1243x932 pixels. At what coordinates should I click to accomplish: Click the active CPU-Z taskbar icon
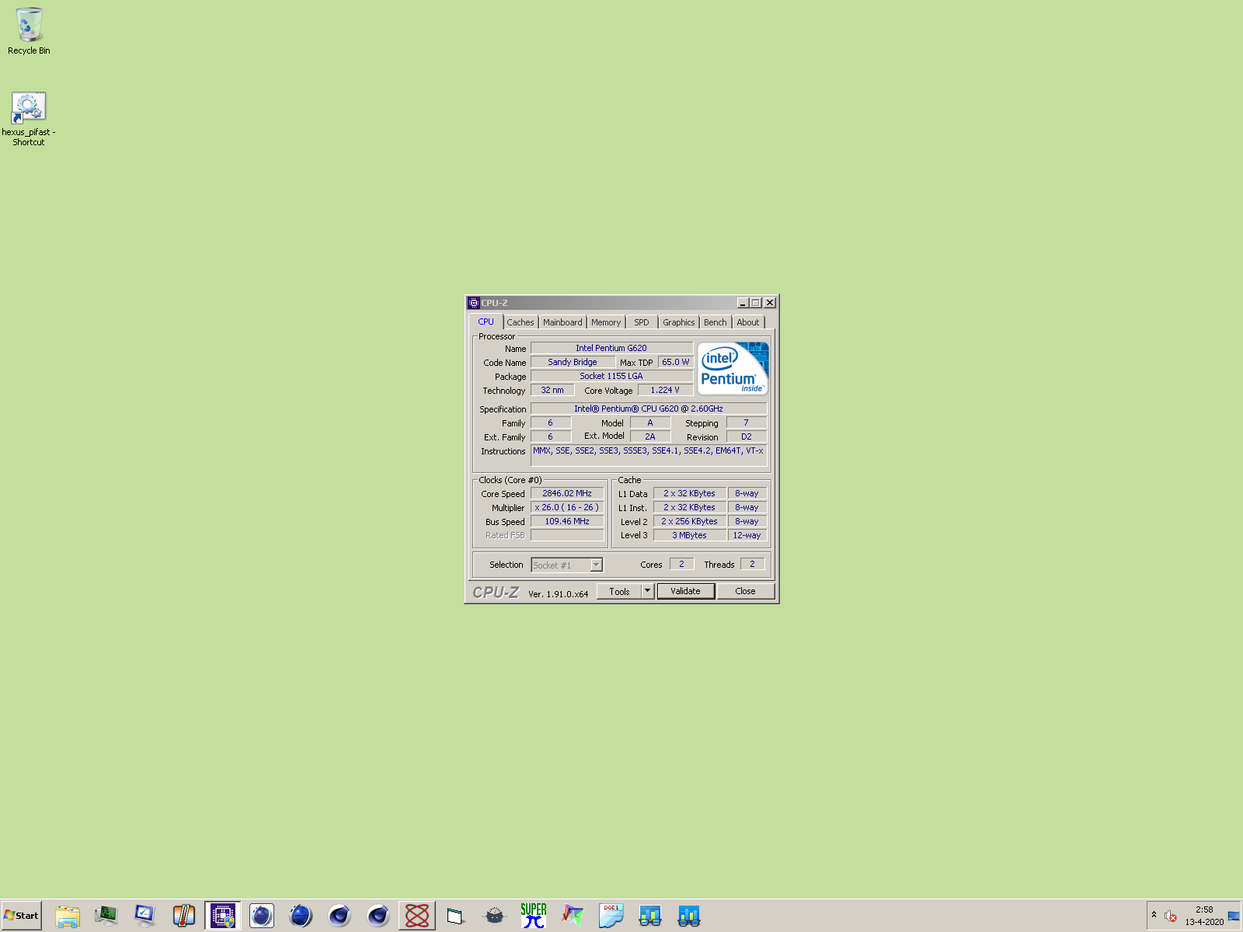223,916
